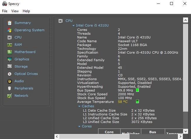Select the C0 revision value
Viewport: 191px width, 139px height.
coord(120,75)
